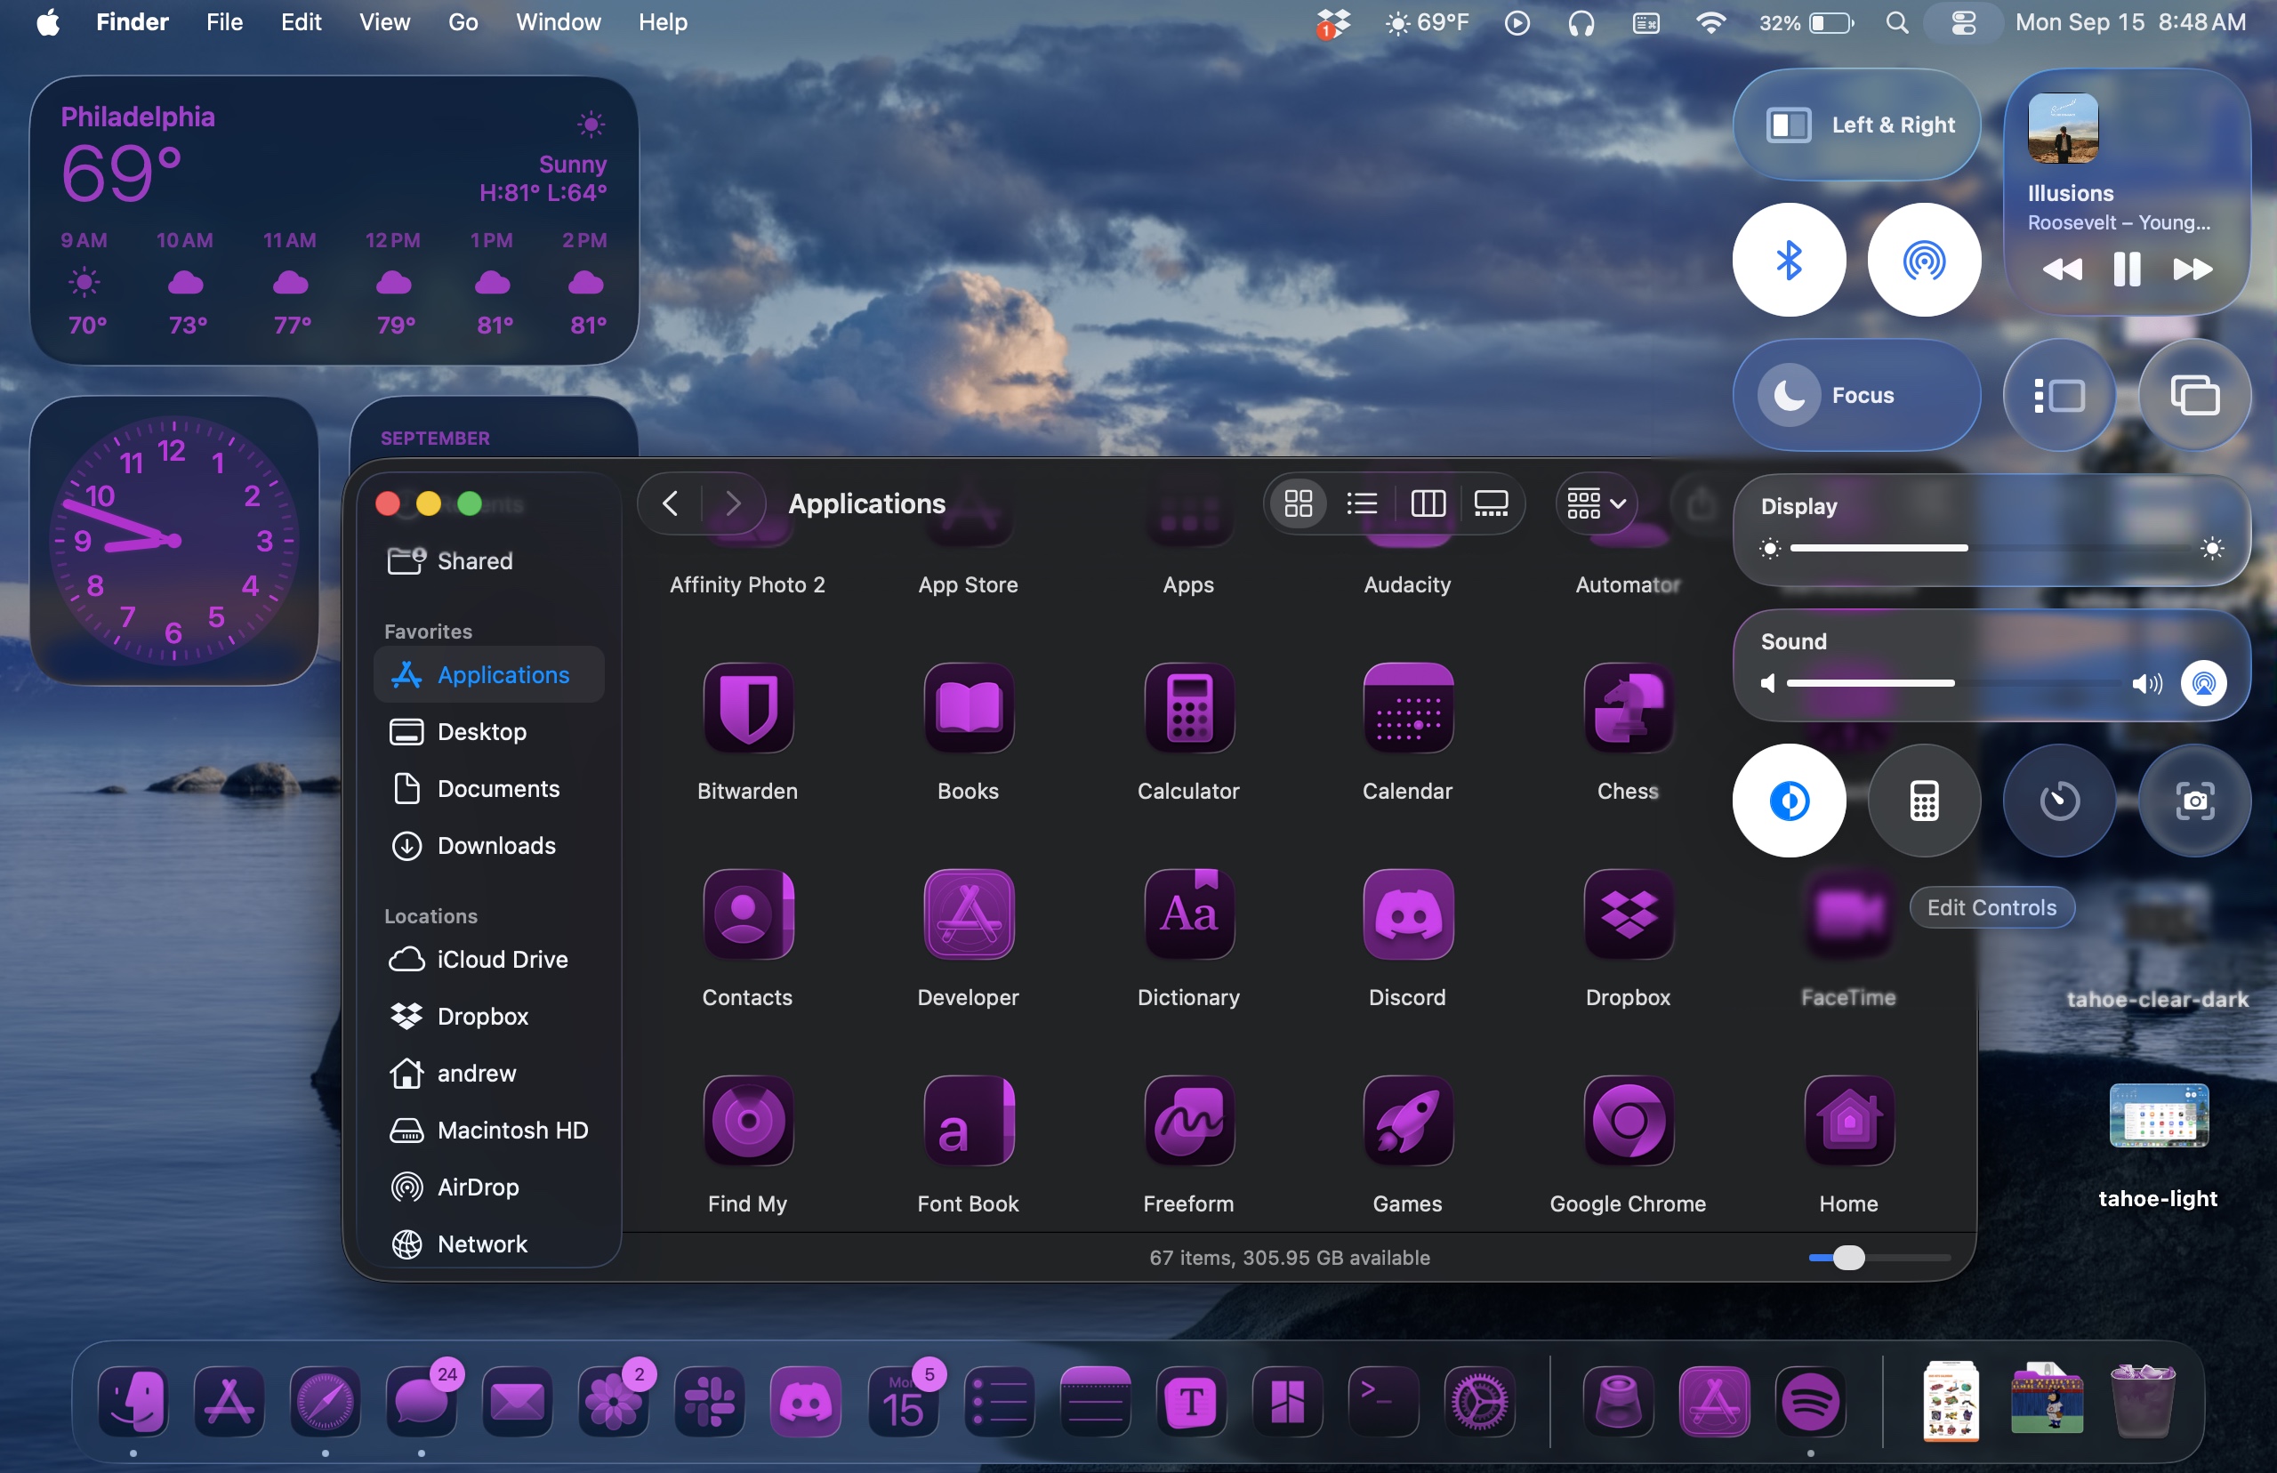Open Screenshot control in Control Center
2277x1473 pixels.
2195,801
